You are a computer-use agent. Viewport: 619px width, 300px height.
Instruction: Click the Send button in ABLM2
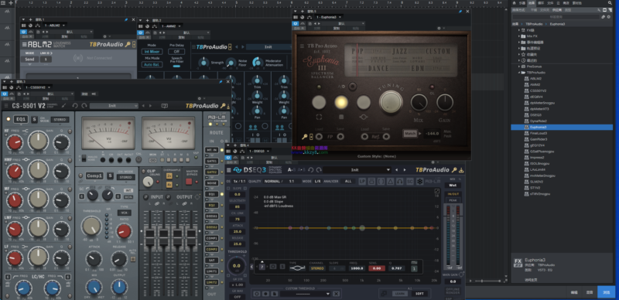(29, 60)
